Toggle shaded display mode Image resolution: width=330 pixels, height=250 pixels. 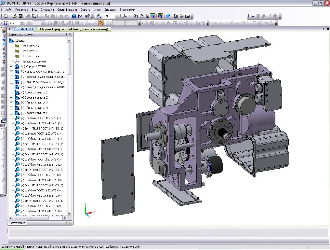coord(153,16)
